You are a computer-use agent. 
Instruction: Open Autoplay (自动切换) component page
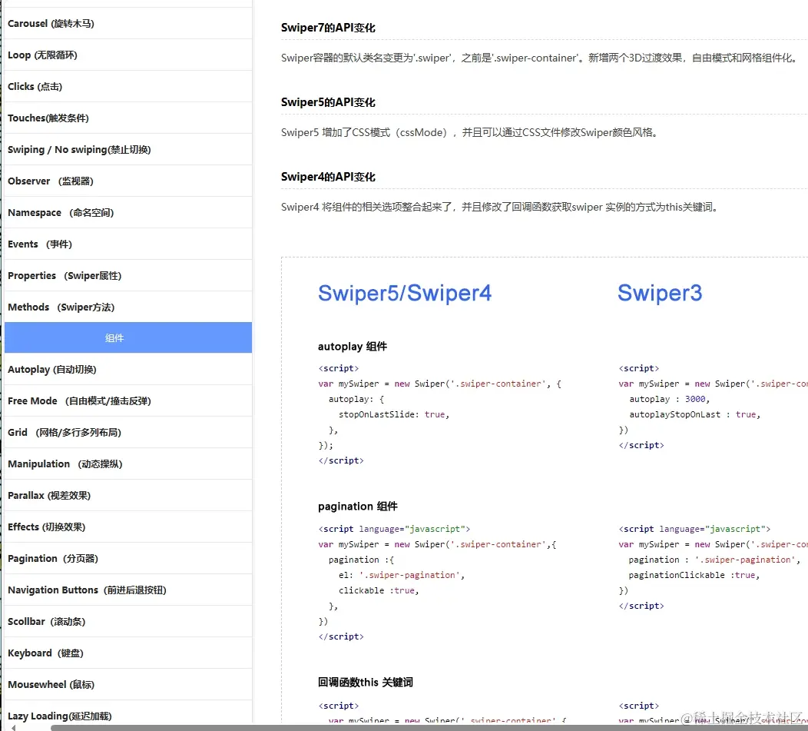[x=127, y=369]
